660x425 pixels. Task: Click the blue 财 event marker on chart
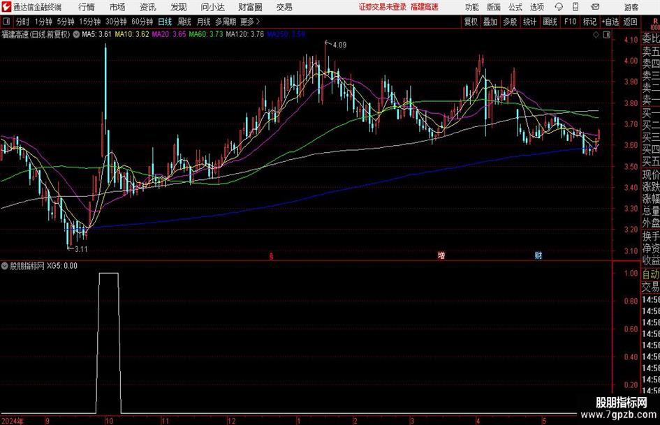click(538, 255)
